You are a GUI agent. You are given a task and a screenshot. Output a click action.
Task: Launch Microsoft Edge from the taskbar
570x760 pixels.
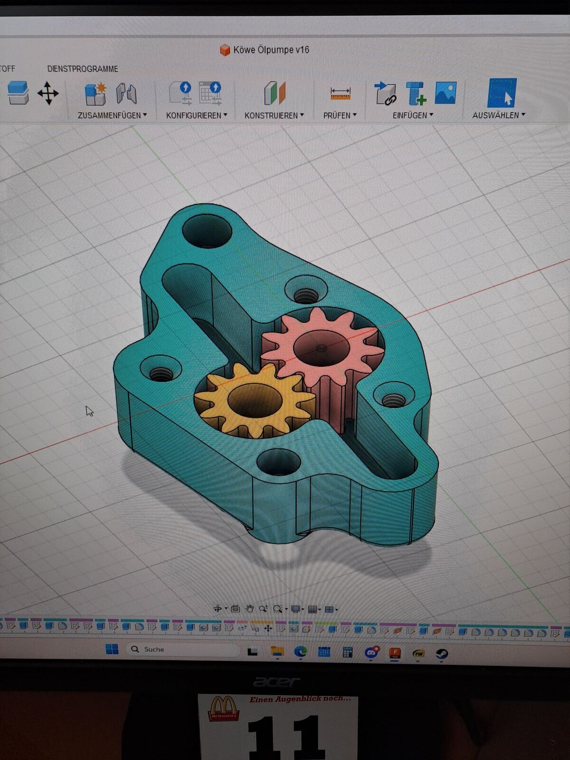pos(300,652)
